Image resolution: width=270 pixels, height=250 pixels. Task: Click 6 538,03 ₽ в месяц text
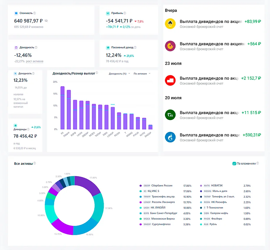coord(25,148)
